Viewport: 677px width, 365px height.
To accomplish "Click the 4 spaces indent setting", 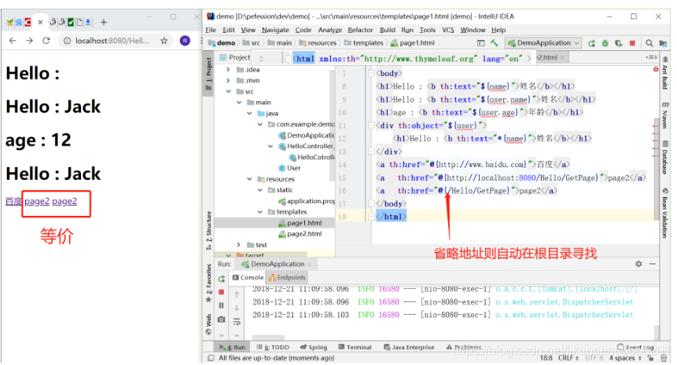I will [624, 358].
